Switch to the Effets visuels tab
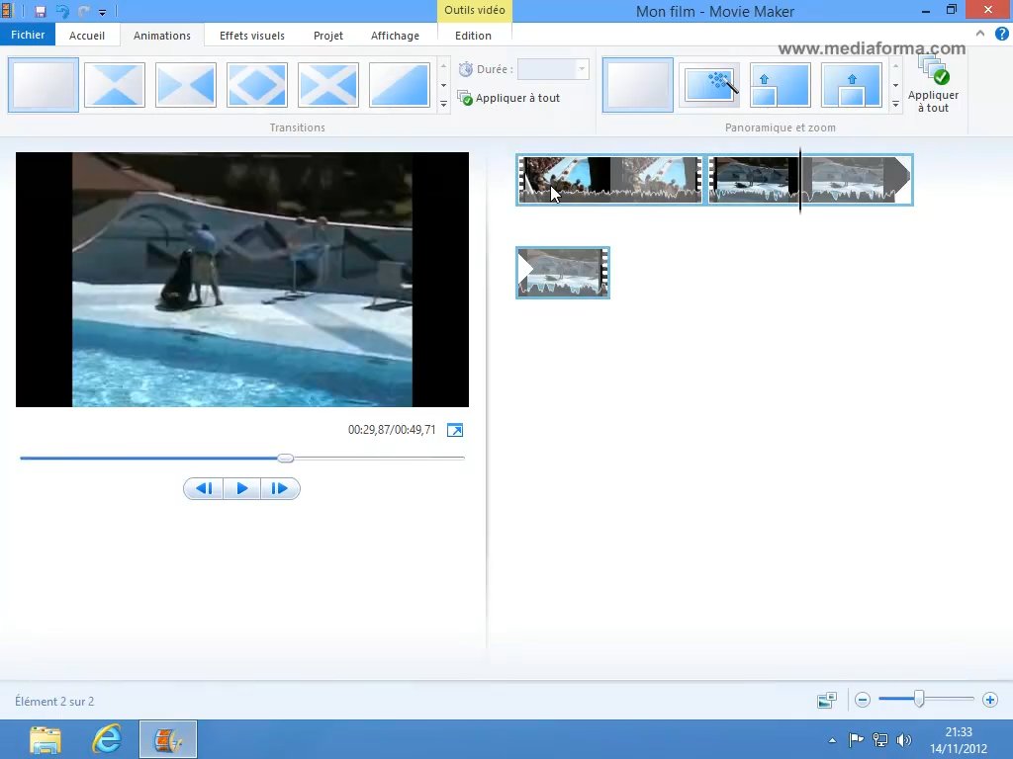This screenshot has height=759, width=1013. point(251,36)
